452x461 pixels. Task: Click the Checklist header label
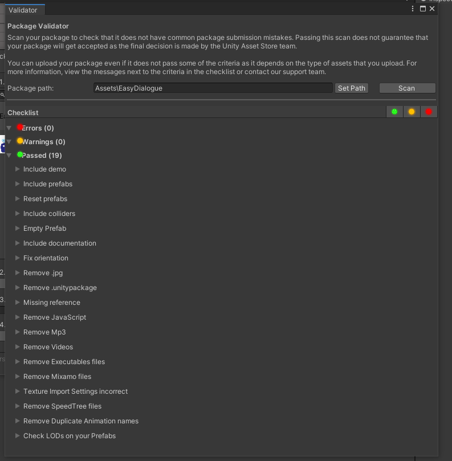click(23, 113)
